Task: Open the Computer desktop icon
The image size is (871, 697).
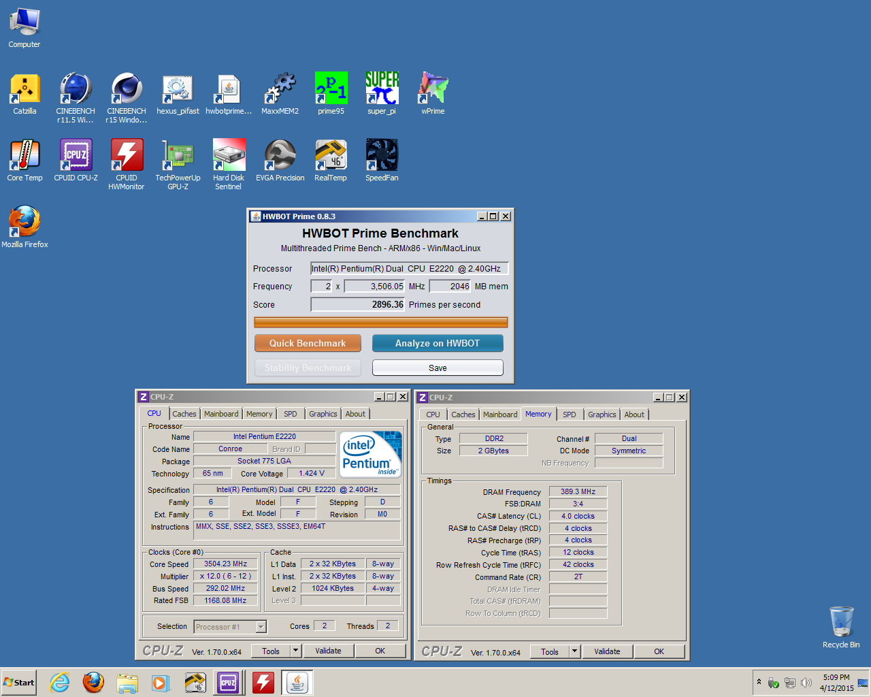Action: [x=24, y=28]
